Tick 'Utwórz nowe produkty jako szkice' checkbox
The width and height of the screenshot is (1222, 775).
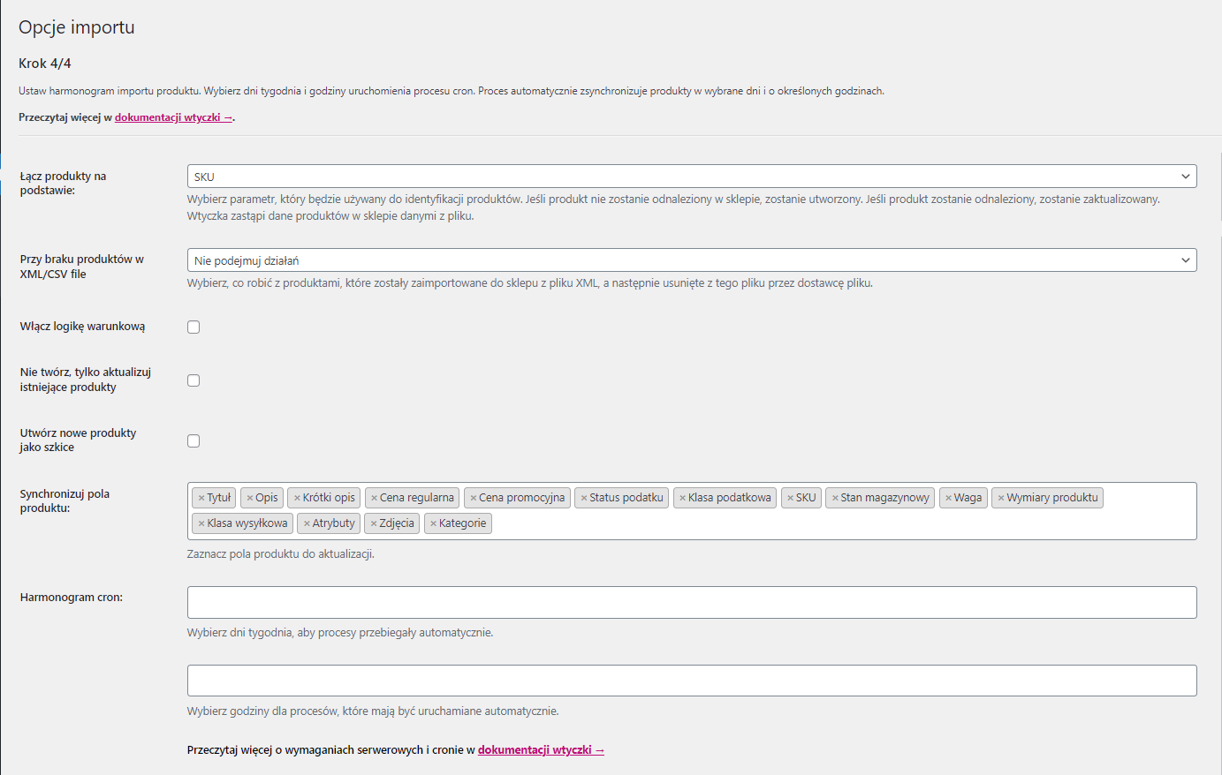[x=194, y=441]
